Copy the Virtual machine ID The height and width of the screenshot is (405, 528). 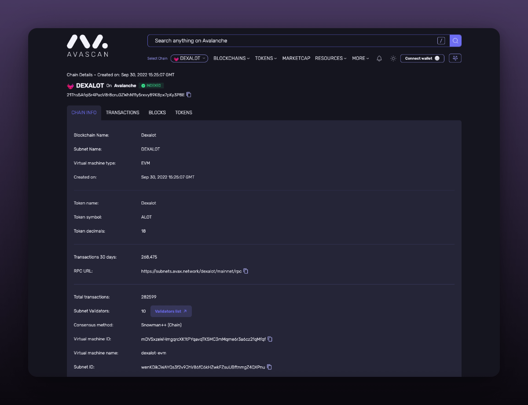click(x=270, y=339)
